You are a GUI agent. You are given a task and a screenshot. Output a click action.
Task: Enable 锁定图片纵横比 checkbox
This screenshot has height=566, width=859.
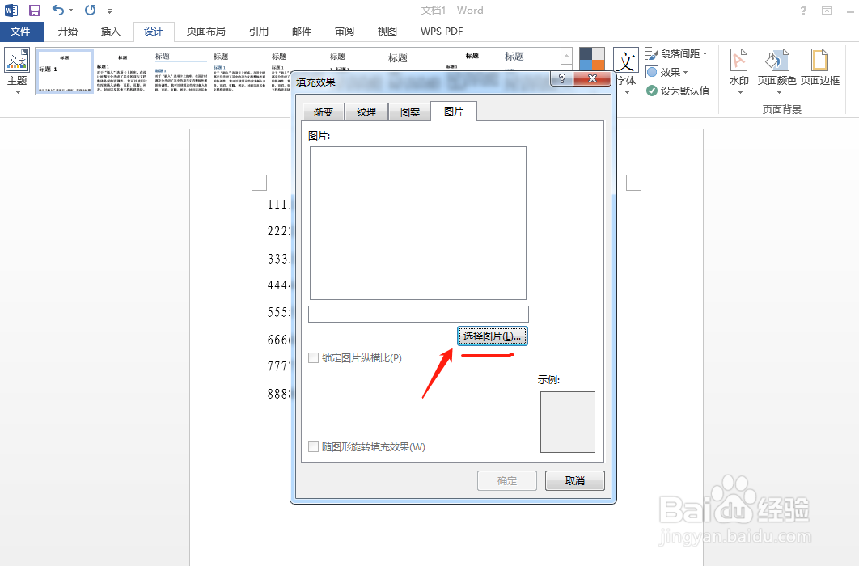click(x=313, y=357)
